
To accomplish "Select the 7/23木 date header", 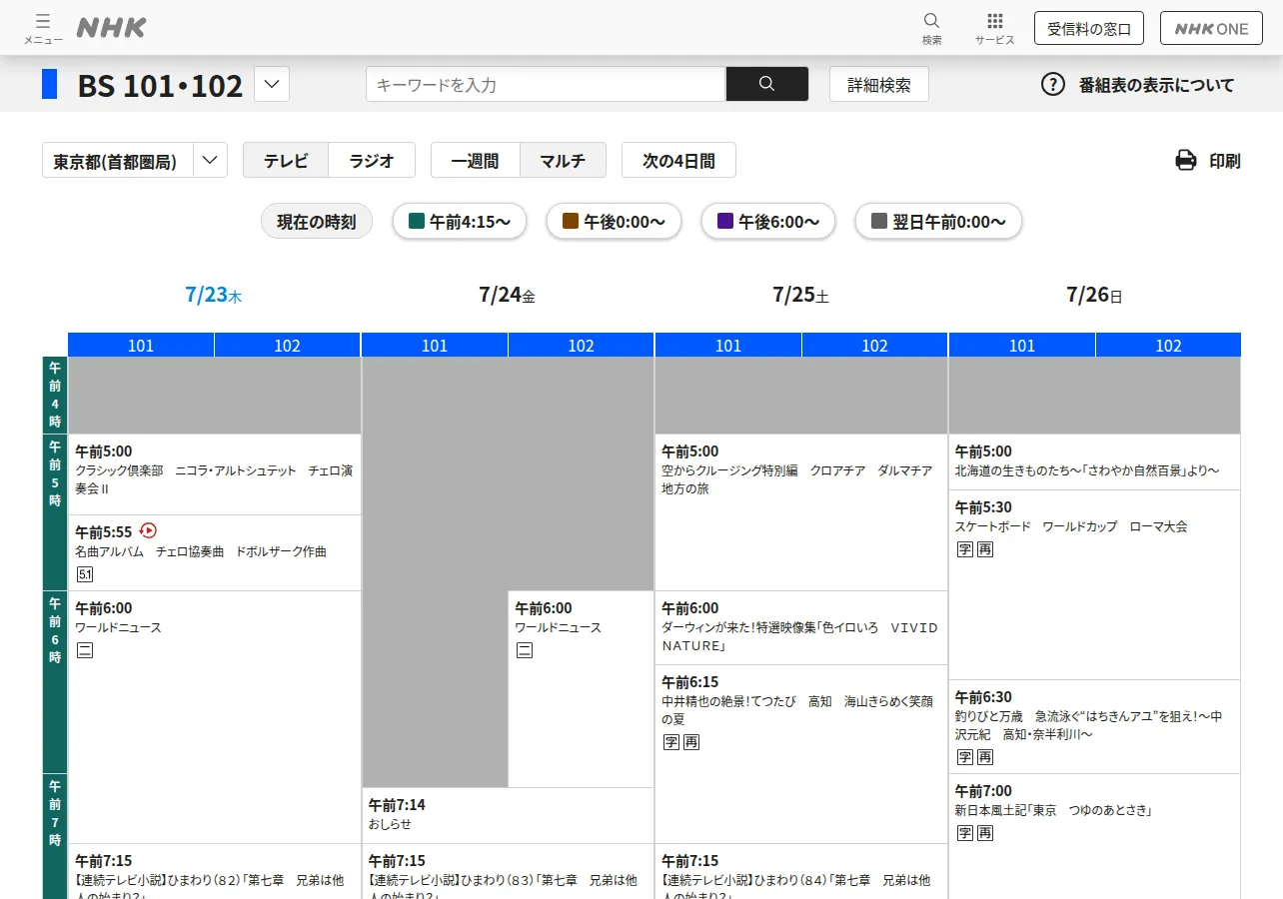I will (214, 295).
